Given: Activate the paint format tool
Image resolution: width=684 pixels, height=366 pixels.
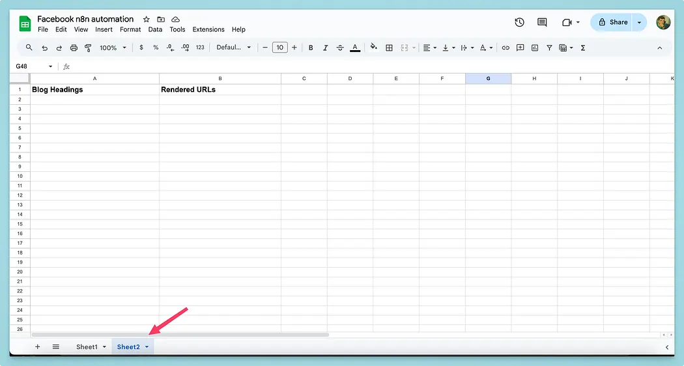Looking at the screenshot, I should pos(88,48).
